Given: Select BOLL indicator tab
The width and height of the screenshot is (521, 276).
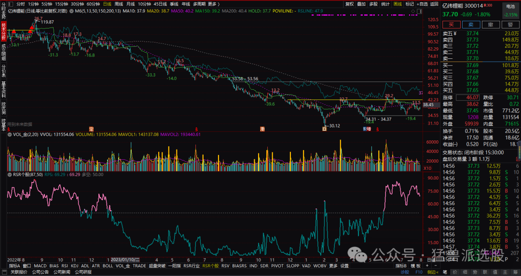Looking at the screenshot, I should (x=108, y=266).
